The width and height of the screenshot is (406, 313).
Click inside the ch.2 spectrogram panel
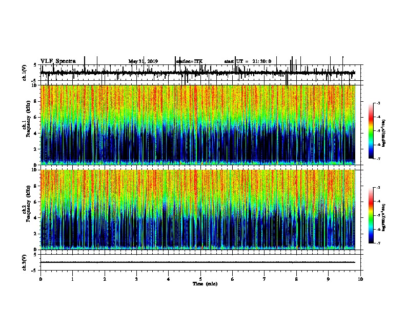(198, 210)
